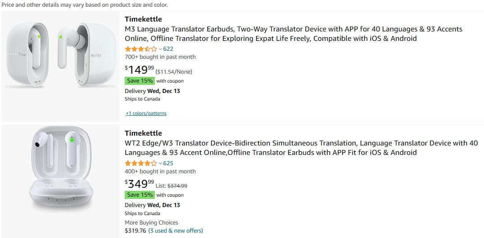Viewport: 484px width, 238px height.
Task: Click the Timekettle brand above the WT2 title
Action: [143, 133]
